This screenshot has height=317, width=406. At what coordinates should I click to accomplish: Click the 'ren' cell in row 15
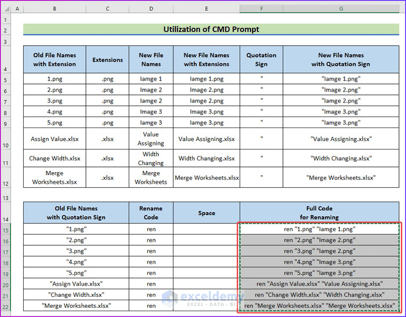[x=151, y=229]
